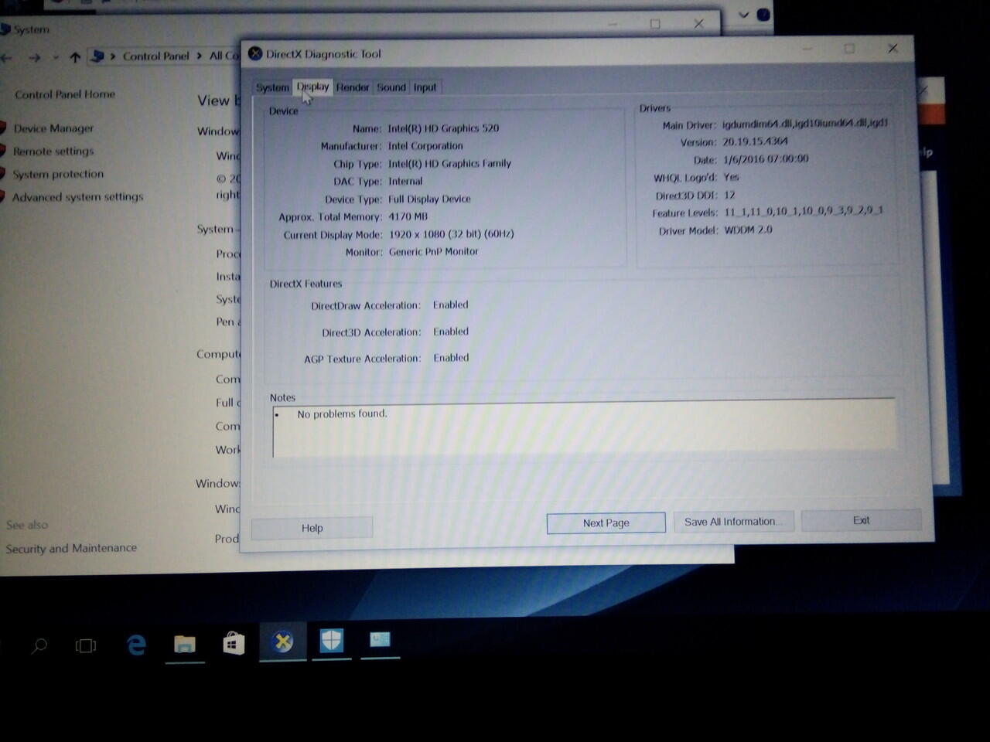The width and height of the screenshot is (990, 742).
Task: Click the Help button
Action: 312,528
